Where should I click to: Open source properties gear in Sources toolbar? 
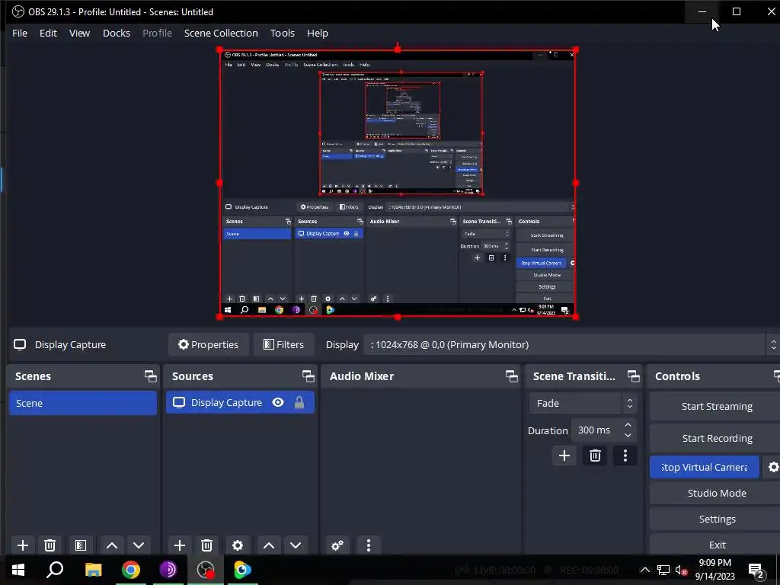click(x=238, y=545)
